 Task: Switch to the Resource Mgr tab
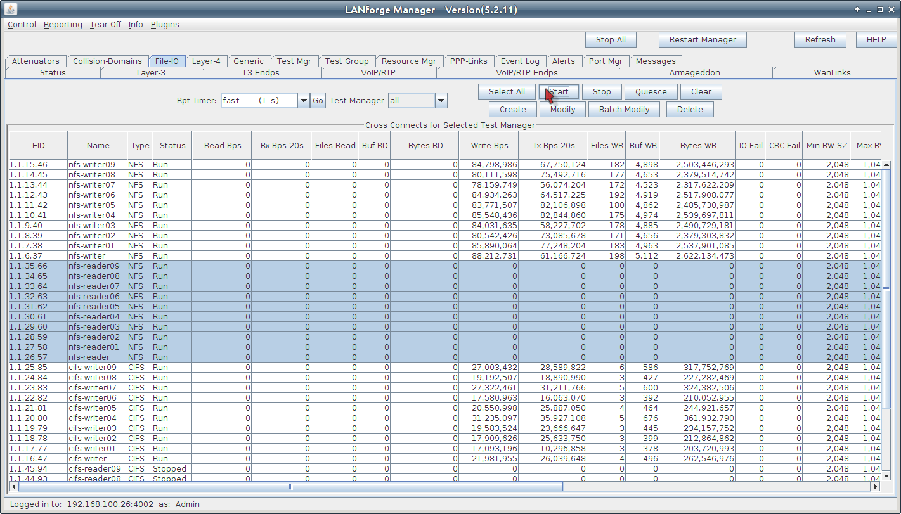[x=409, y=61]
